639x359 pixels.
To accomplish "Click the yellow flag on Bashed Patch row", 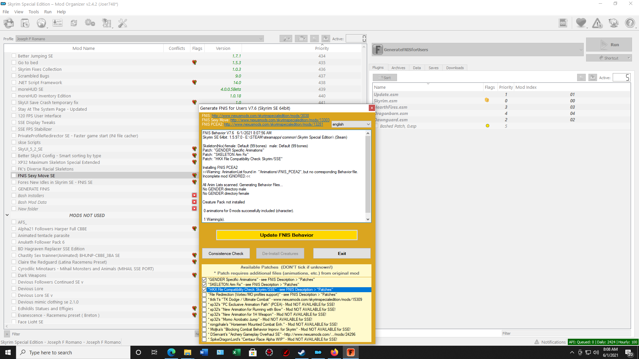I will pyautogui.click(x=488, y=126).
